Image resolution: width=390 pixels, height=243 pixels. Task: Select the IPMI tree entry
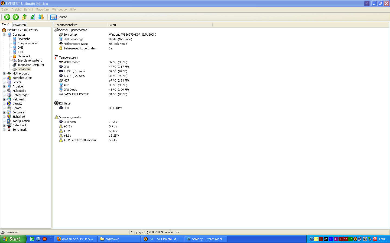21,52
